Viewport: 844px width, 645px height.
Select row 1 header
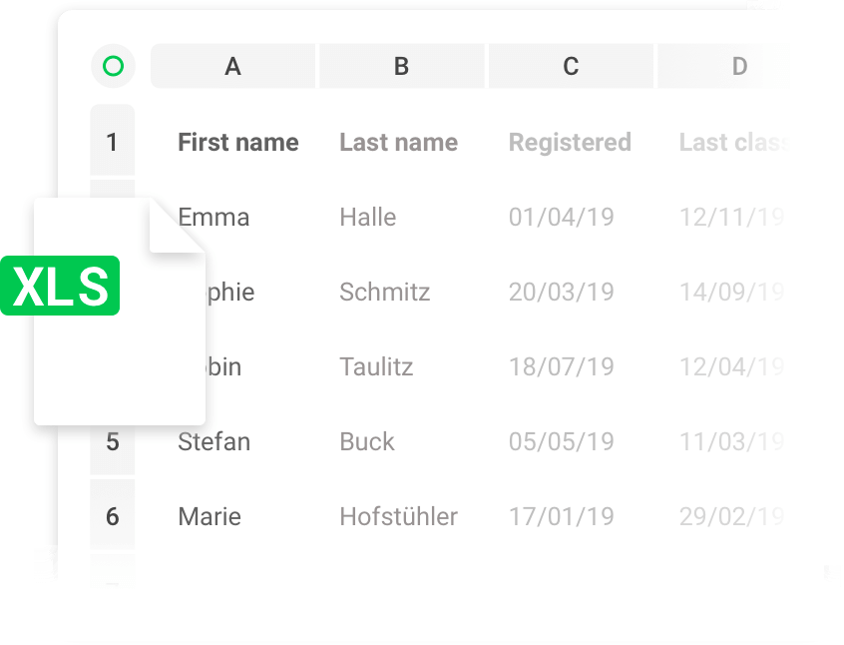112,142
